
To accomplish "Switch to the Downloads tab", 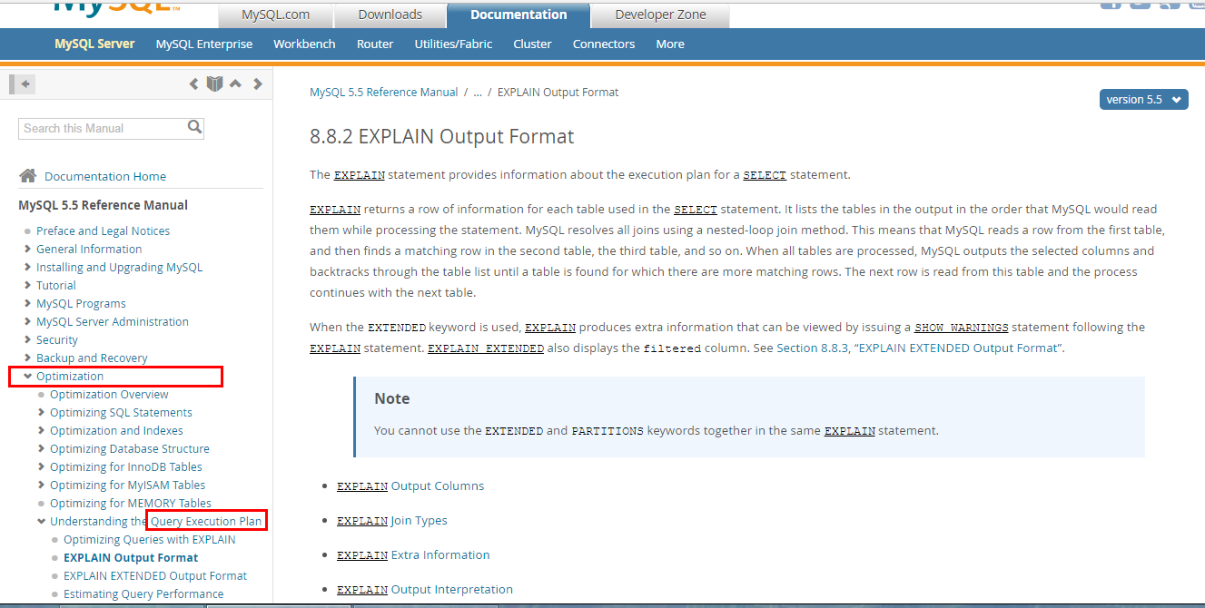I will click(390, 15).
